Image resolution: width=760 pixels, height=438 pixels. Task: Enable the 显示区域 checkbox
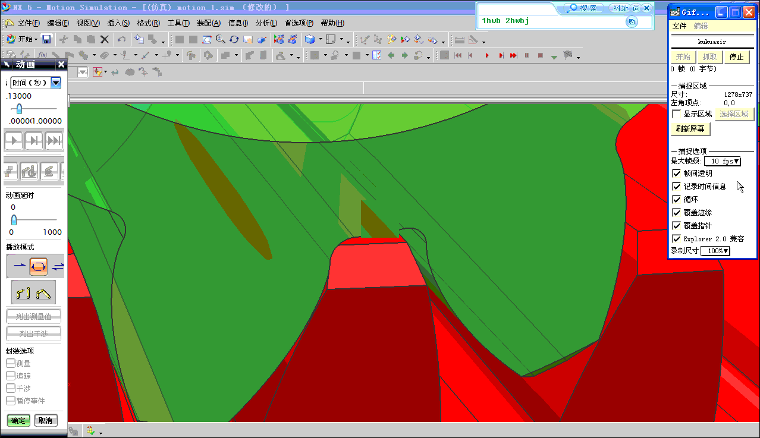[x=676, y=114]
